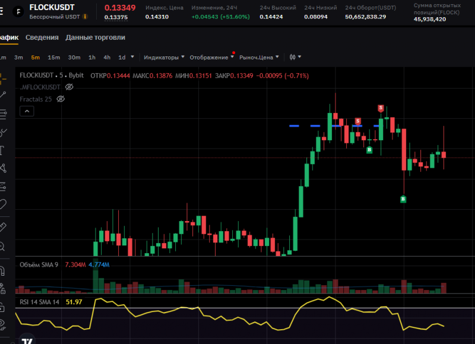
Task: Click the volume value 7.304M
Action: 75,264
